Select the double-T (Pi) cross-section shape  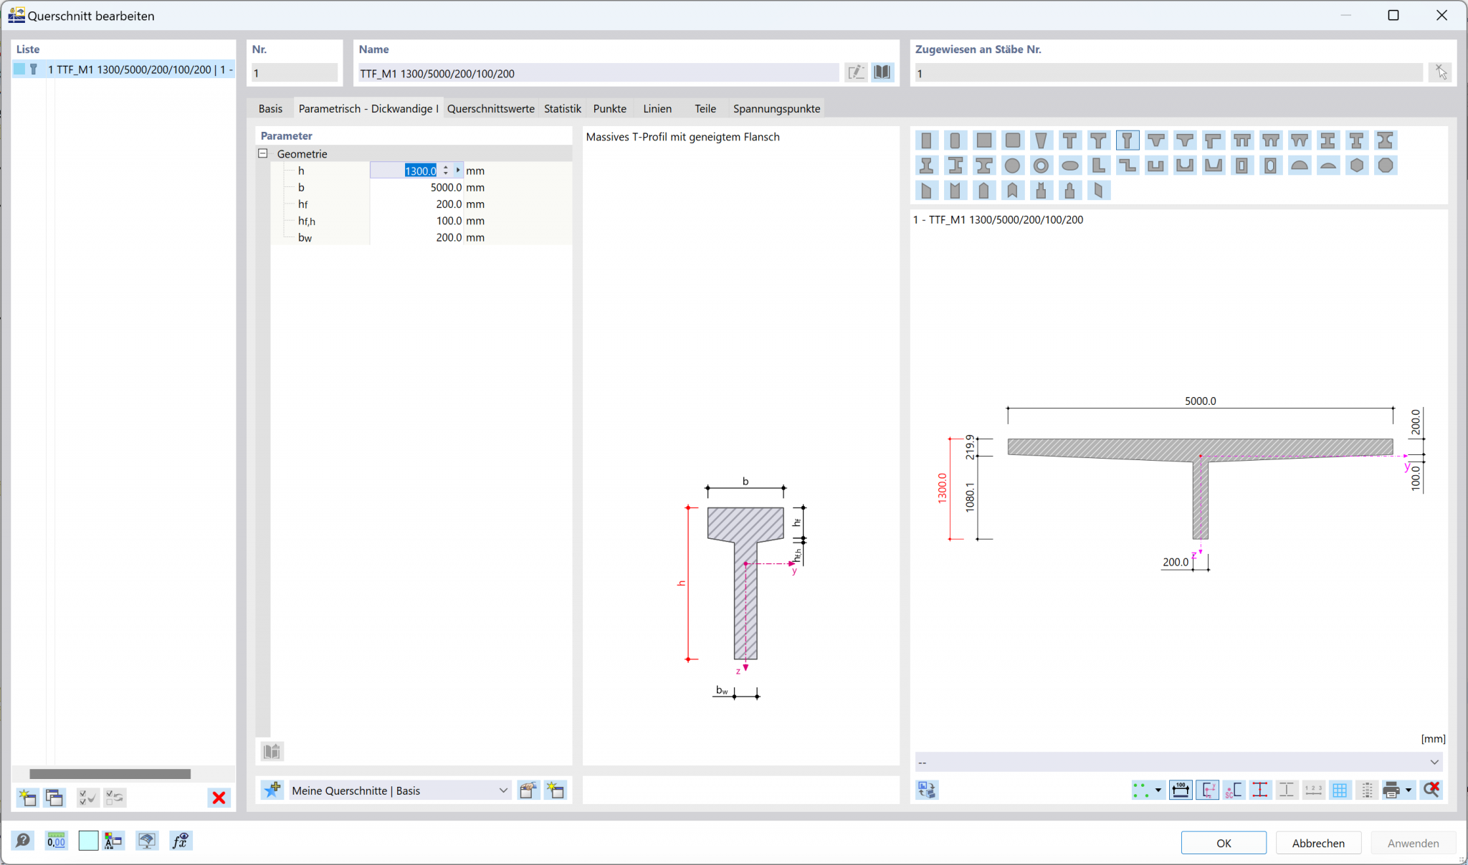1241,140
